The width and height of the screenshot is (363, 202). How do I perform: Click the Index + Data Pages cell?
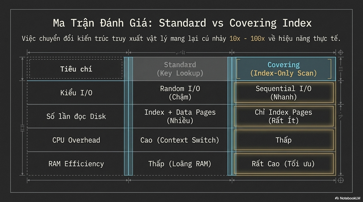(x=180, y=116)
